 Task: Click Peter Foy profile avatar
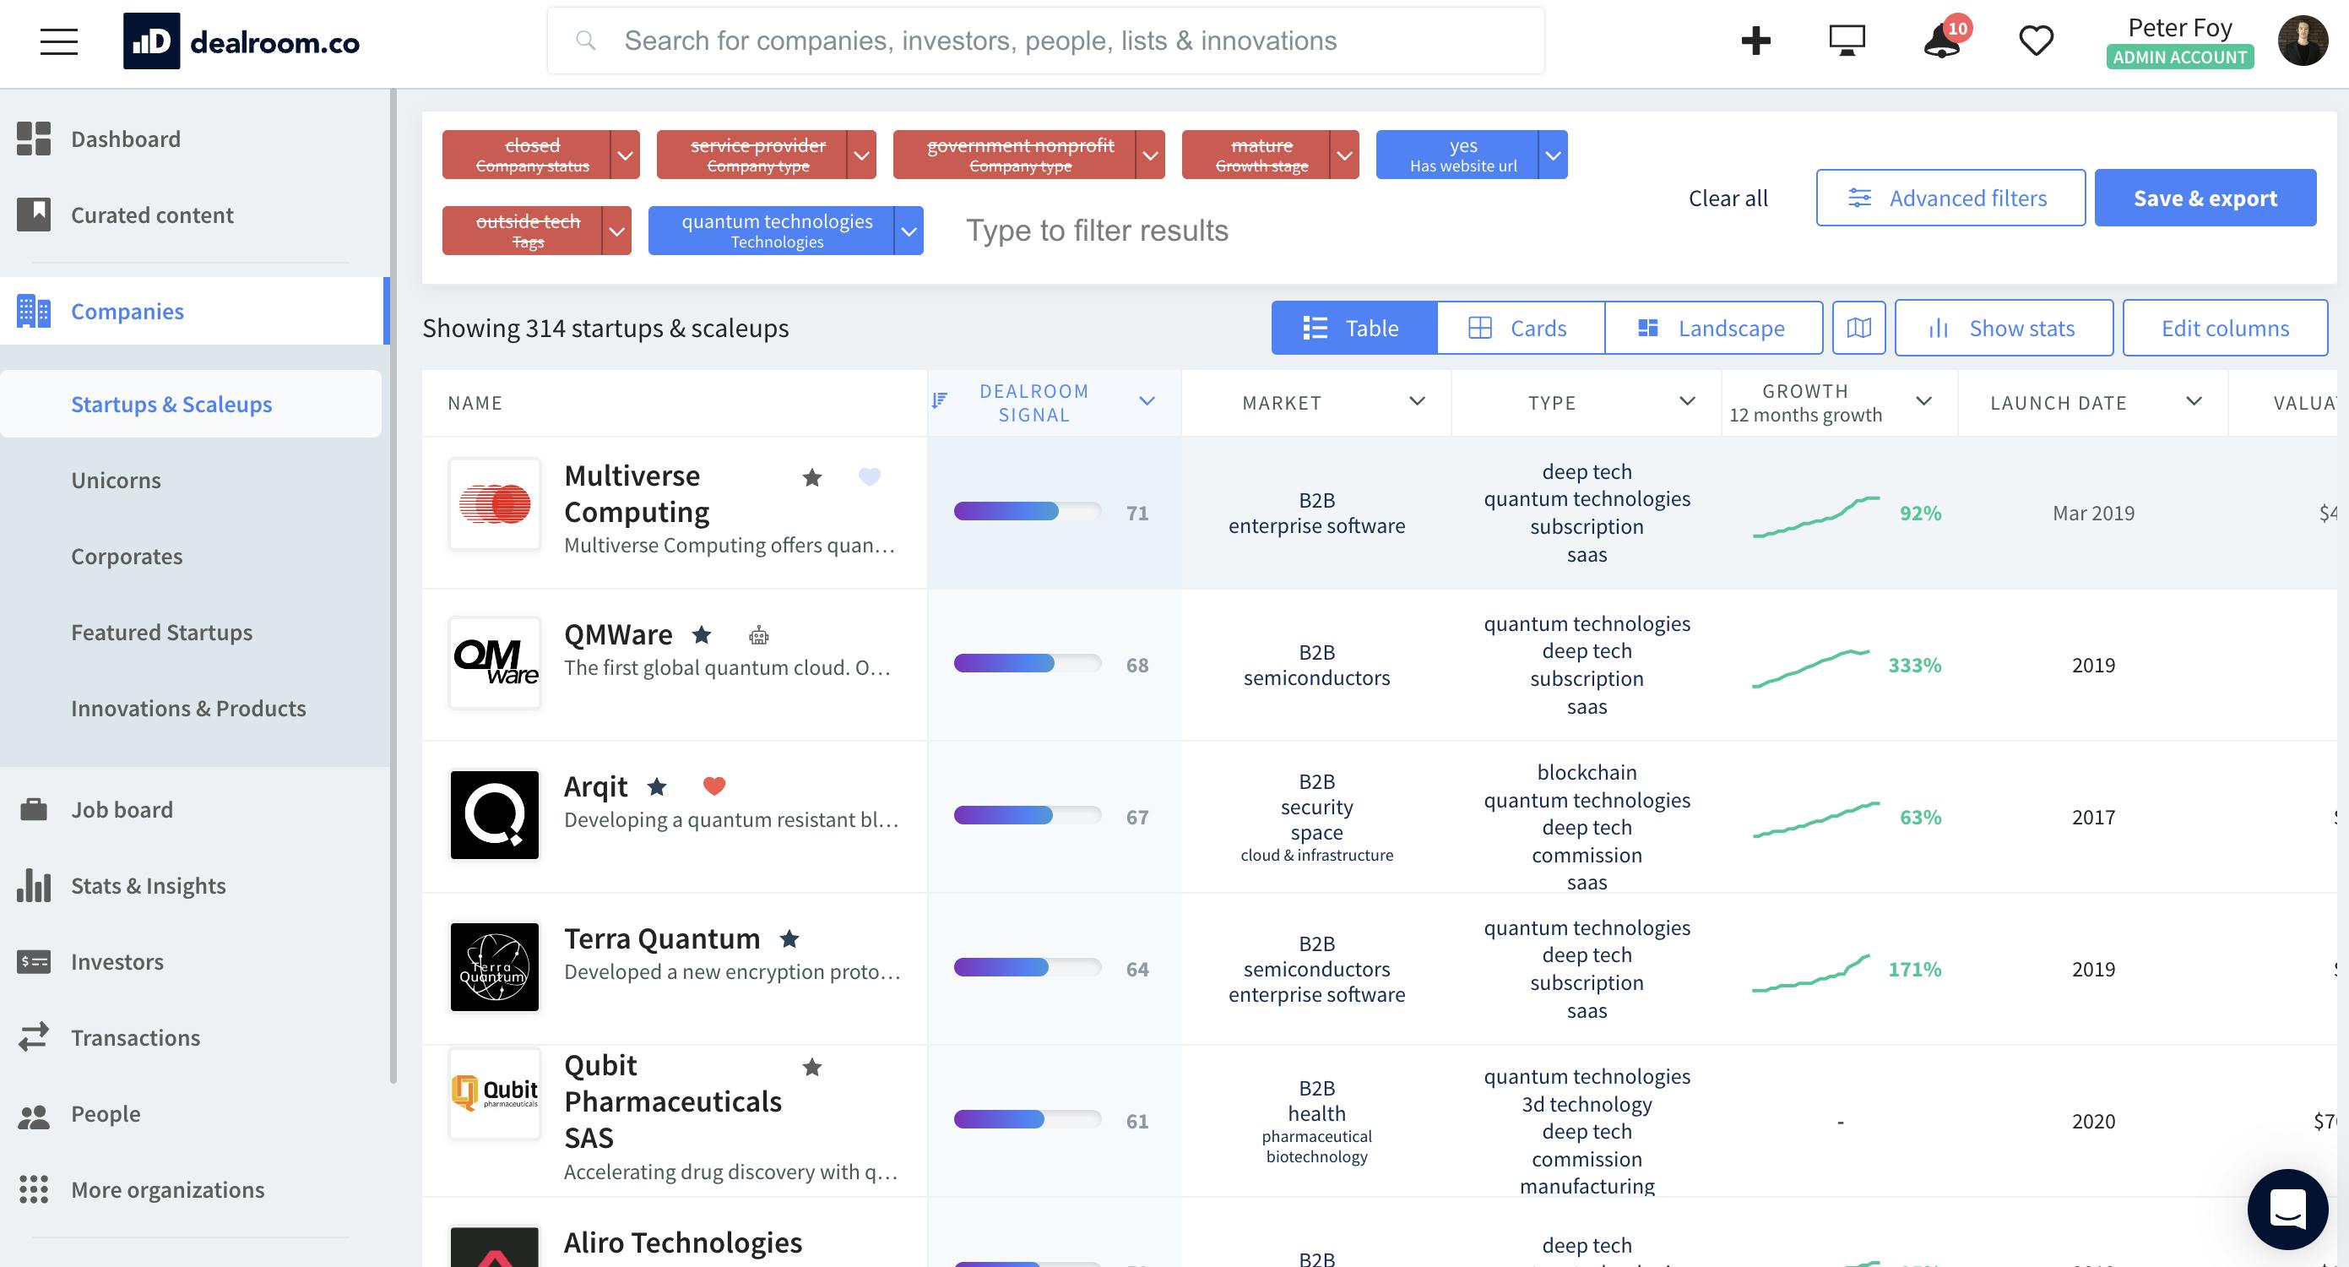pos(2303,41)
